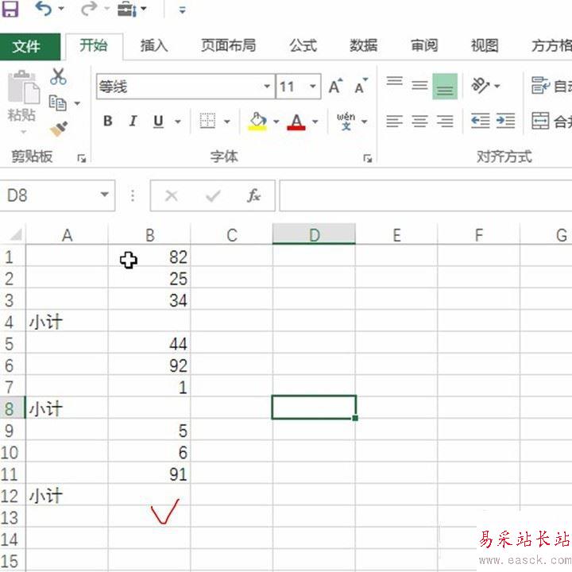
Task: Click the fx Insert Function icon
Action: pyautogui.click(x=254, y=195)
